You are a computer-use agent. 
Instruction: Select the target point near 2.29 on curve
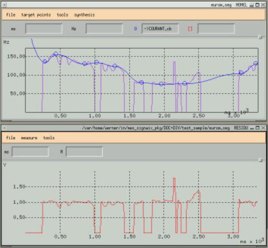[184, 84]
